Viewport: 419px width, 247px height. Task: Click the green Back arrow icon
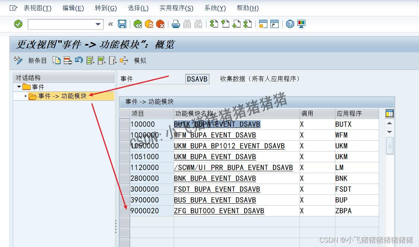click(138, 24)
